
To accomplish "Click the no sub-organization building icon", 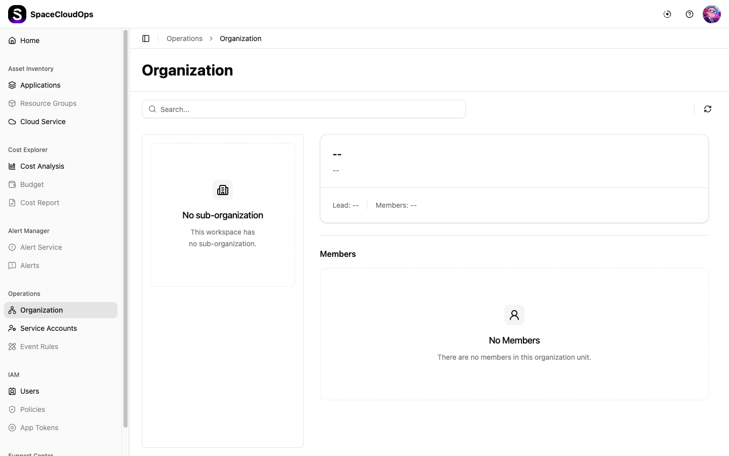I will pos(223,190).
